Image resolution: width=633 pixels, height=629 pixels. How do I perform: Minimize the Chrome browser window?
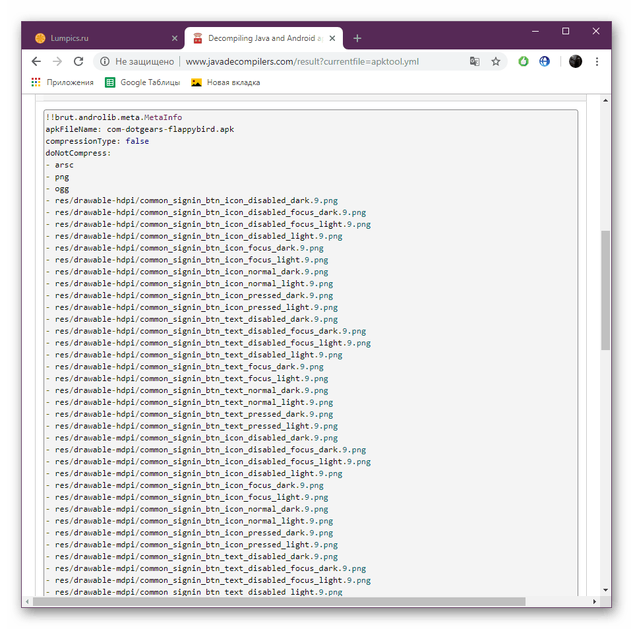point(535,31)
